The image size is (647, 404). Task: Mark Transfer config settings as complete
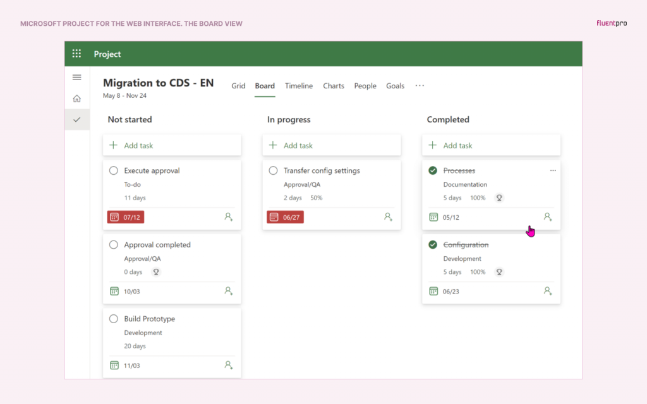click(273, 170)
